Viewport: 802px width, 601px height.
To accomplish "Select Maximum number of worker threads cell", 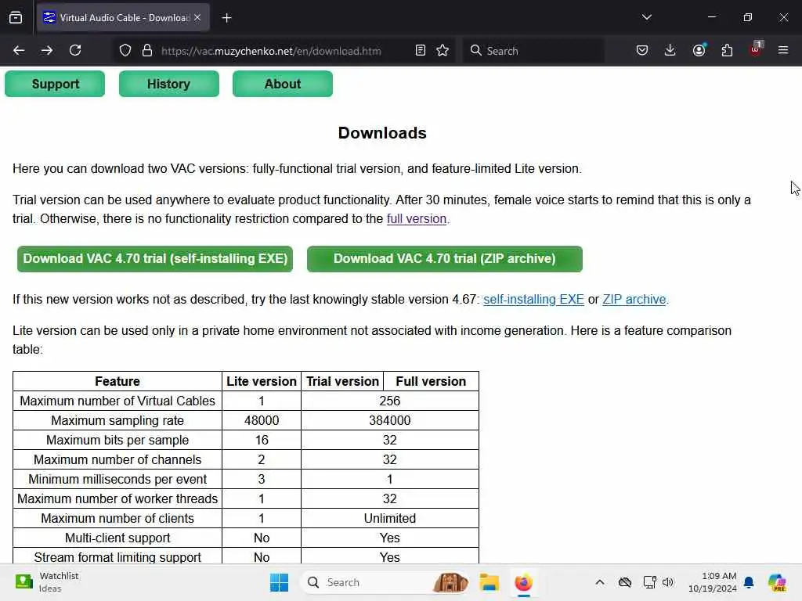I will tap(117, 498).
